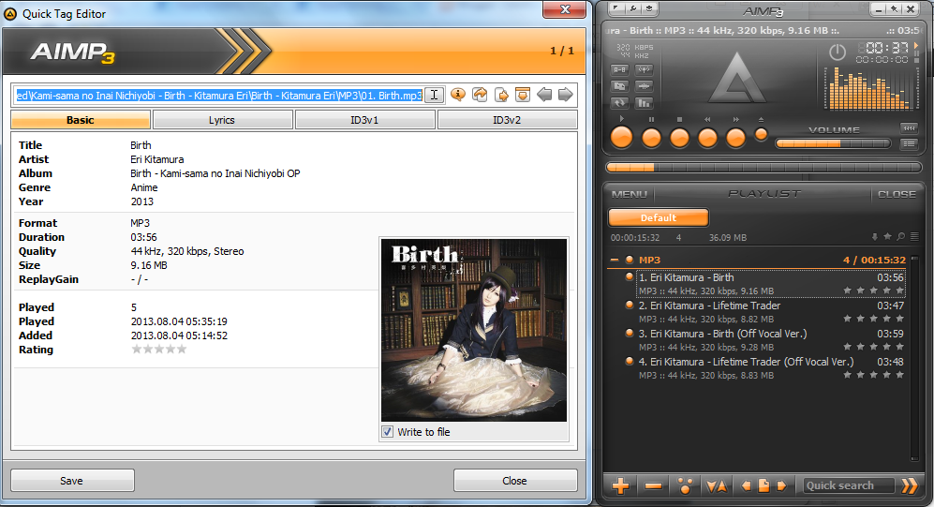This screenshot has height=507, width=934.
Task: Click the Save button
Action: (72, 480)
